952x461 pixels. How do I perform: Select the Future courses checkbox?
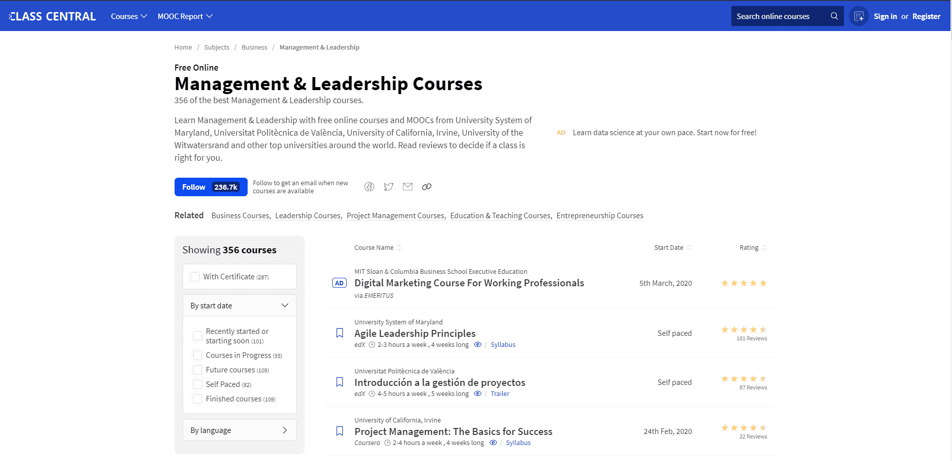pyautogui.click(x=198, y=370)
